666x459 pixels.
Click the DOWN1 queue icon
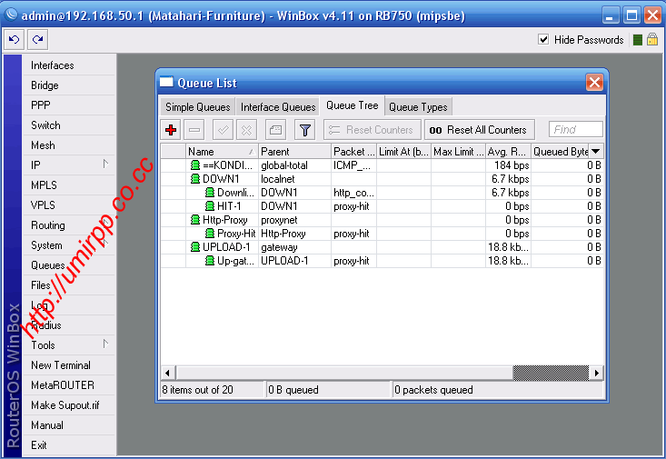tap(195, 178)
